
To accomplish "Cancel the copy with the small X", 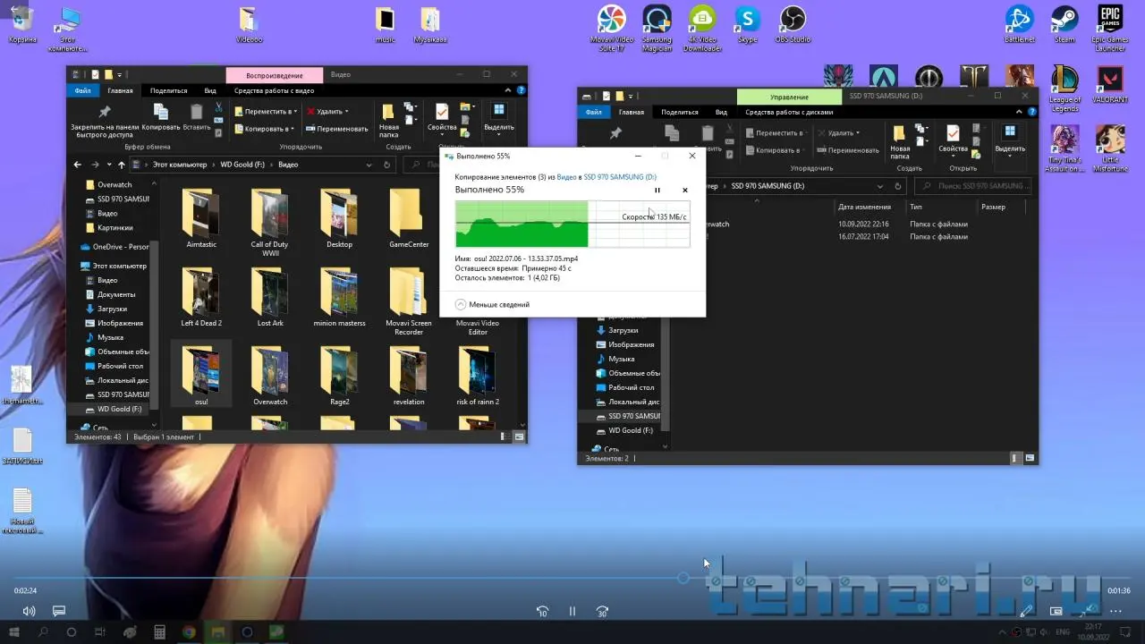I will tap(685, 190).
